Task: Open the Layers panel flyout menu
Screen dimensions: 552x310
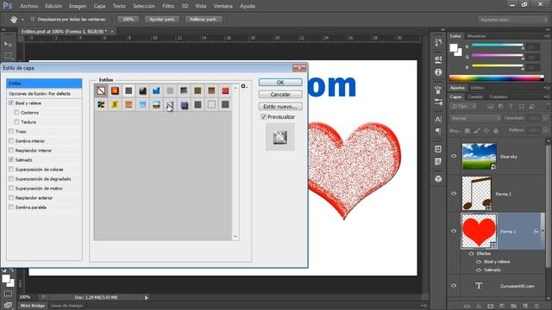Action: [x=547, y=97]
